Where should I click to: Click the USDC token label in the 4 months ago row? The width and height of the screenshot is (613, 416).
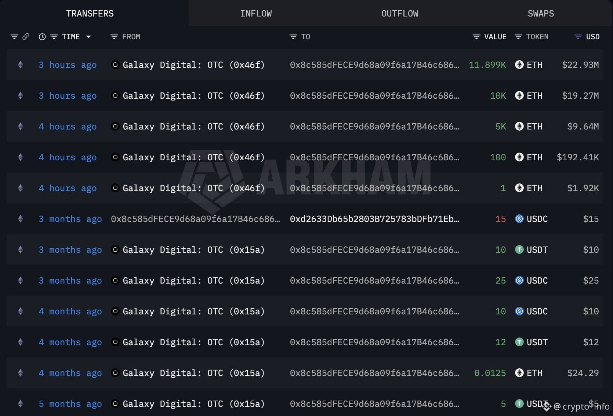[x=537, y=311]
